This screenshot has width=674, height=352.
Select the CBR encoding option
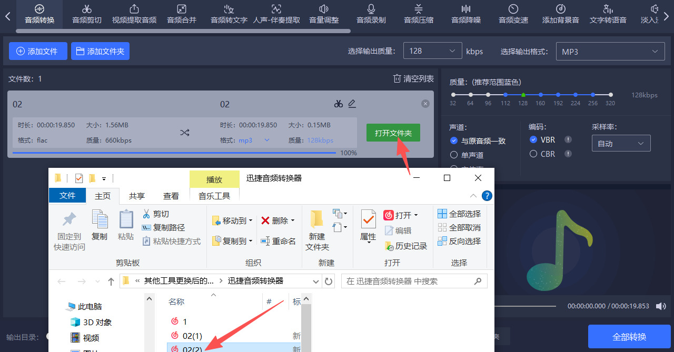point(542,154)
